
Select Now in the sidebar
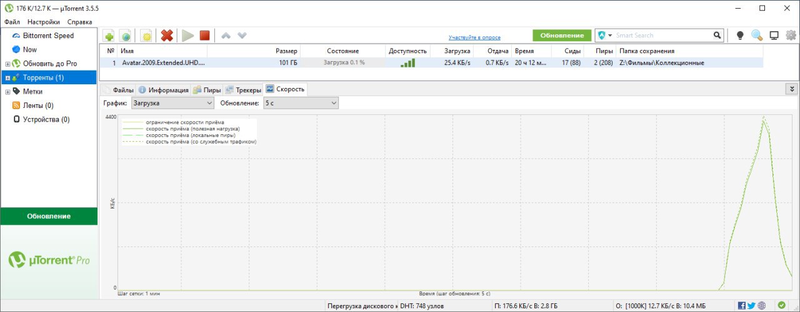click(29, 49)
